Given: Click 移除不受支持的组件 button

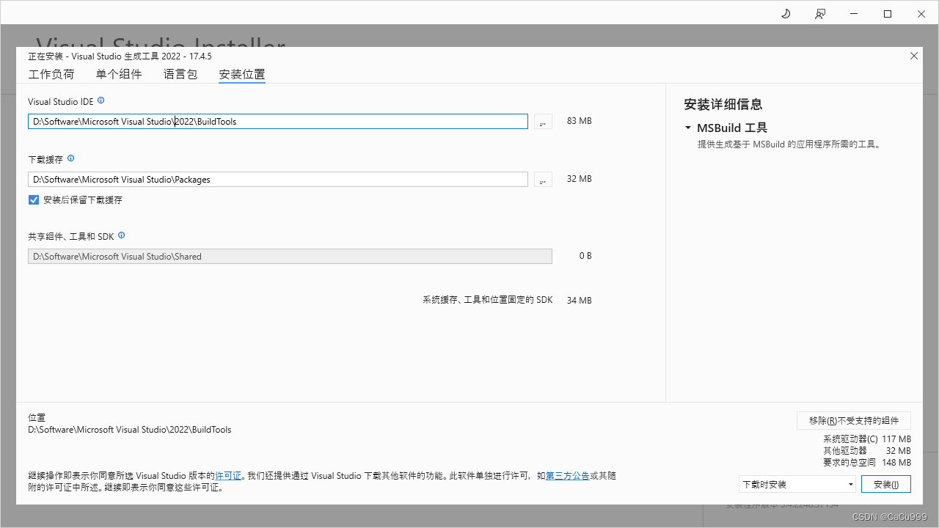Looking at the screenshot, I should click(854, 420).
